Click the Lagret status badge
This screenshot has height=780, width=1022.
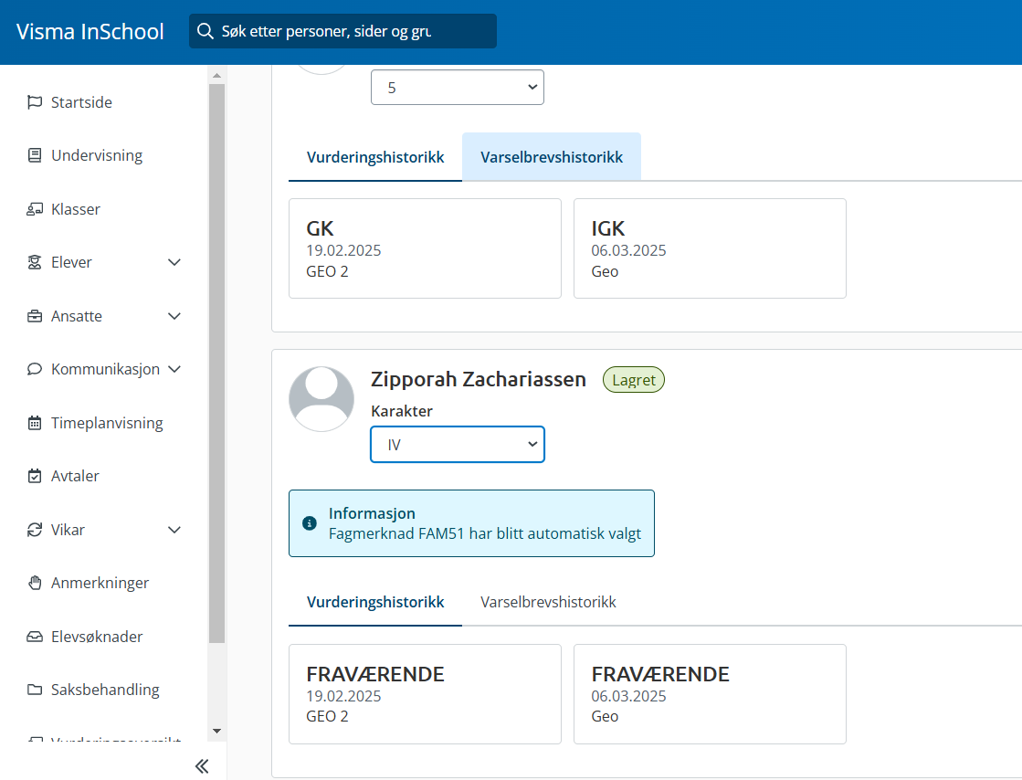pyautogui.click(x=634, y=380)
